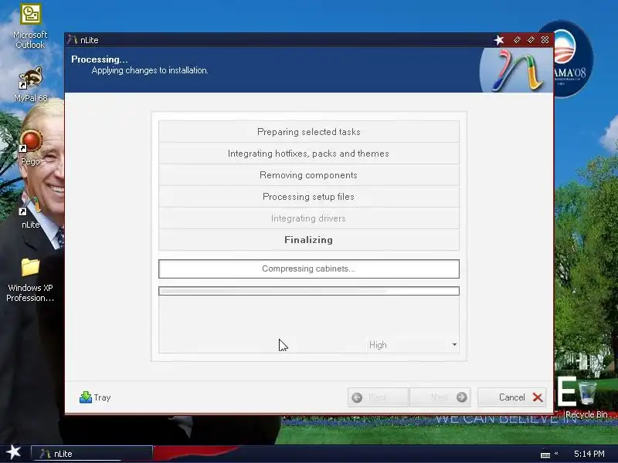The image size is (618, 463).
Task: Send nLite to Tray
Action: [95, 397]
